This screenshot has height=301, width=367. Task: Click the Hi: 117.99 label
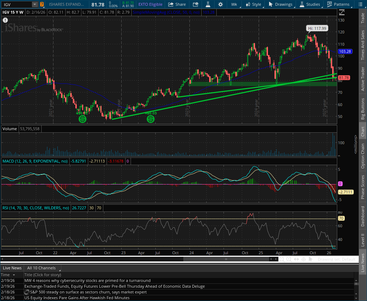317,28
